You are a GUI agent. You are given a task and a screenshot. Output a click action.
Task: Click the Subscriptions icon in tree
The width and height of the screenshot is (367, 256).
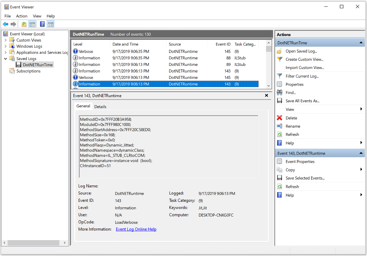(12, 71)
